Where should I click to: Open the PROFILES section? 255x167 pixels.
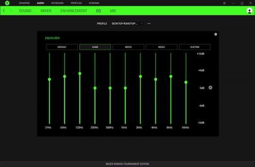pyautogui.click(x=76, y=3)
